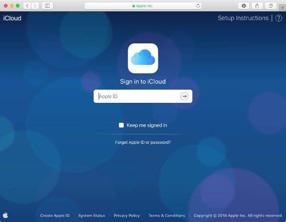Click the Copyright 2018 Apple Inc. text

[238, 215]
